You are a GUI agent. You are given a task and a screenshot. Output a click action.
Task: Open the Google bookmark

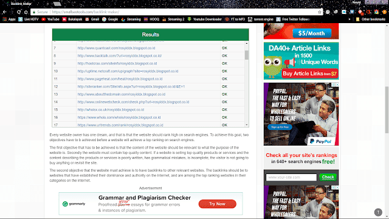click(x=110, y=19)
